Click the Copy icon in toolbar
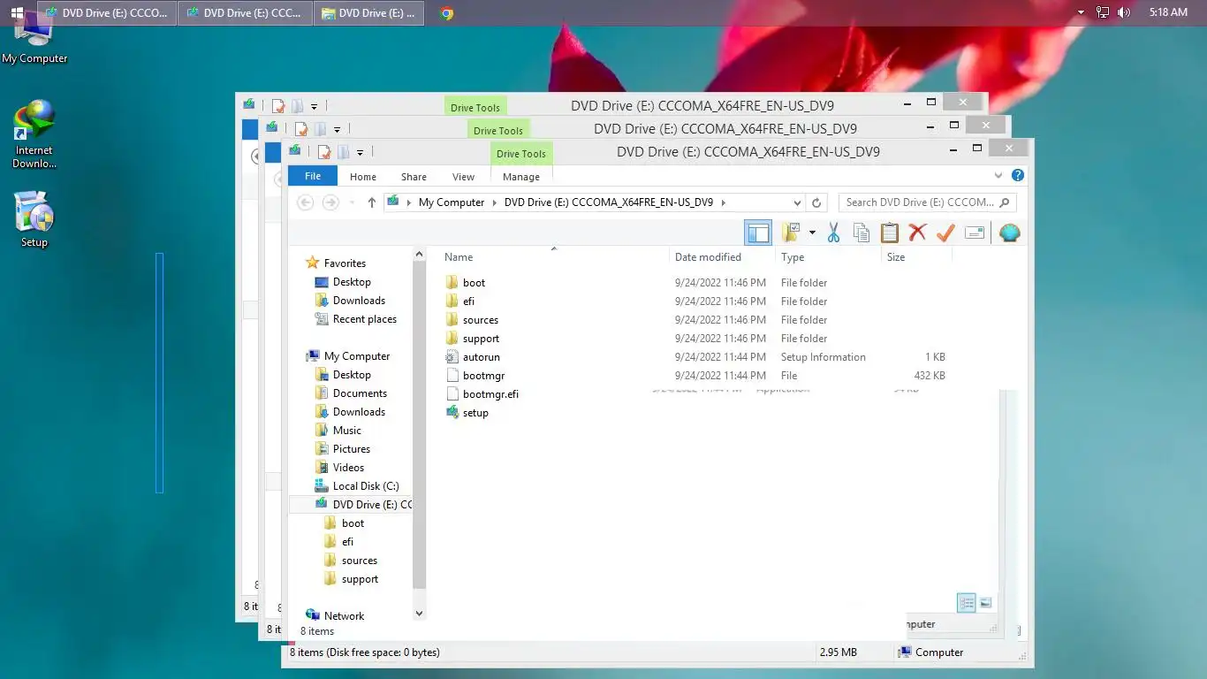The height and width of the screenshot is (679, 1207). pyautogui.click(x=861, y=233)
